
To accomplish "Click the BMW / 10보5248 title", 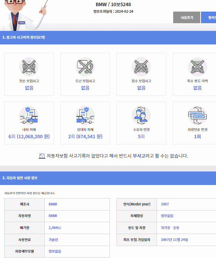I will coord(113,5).
